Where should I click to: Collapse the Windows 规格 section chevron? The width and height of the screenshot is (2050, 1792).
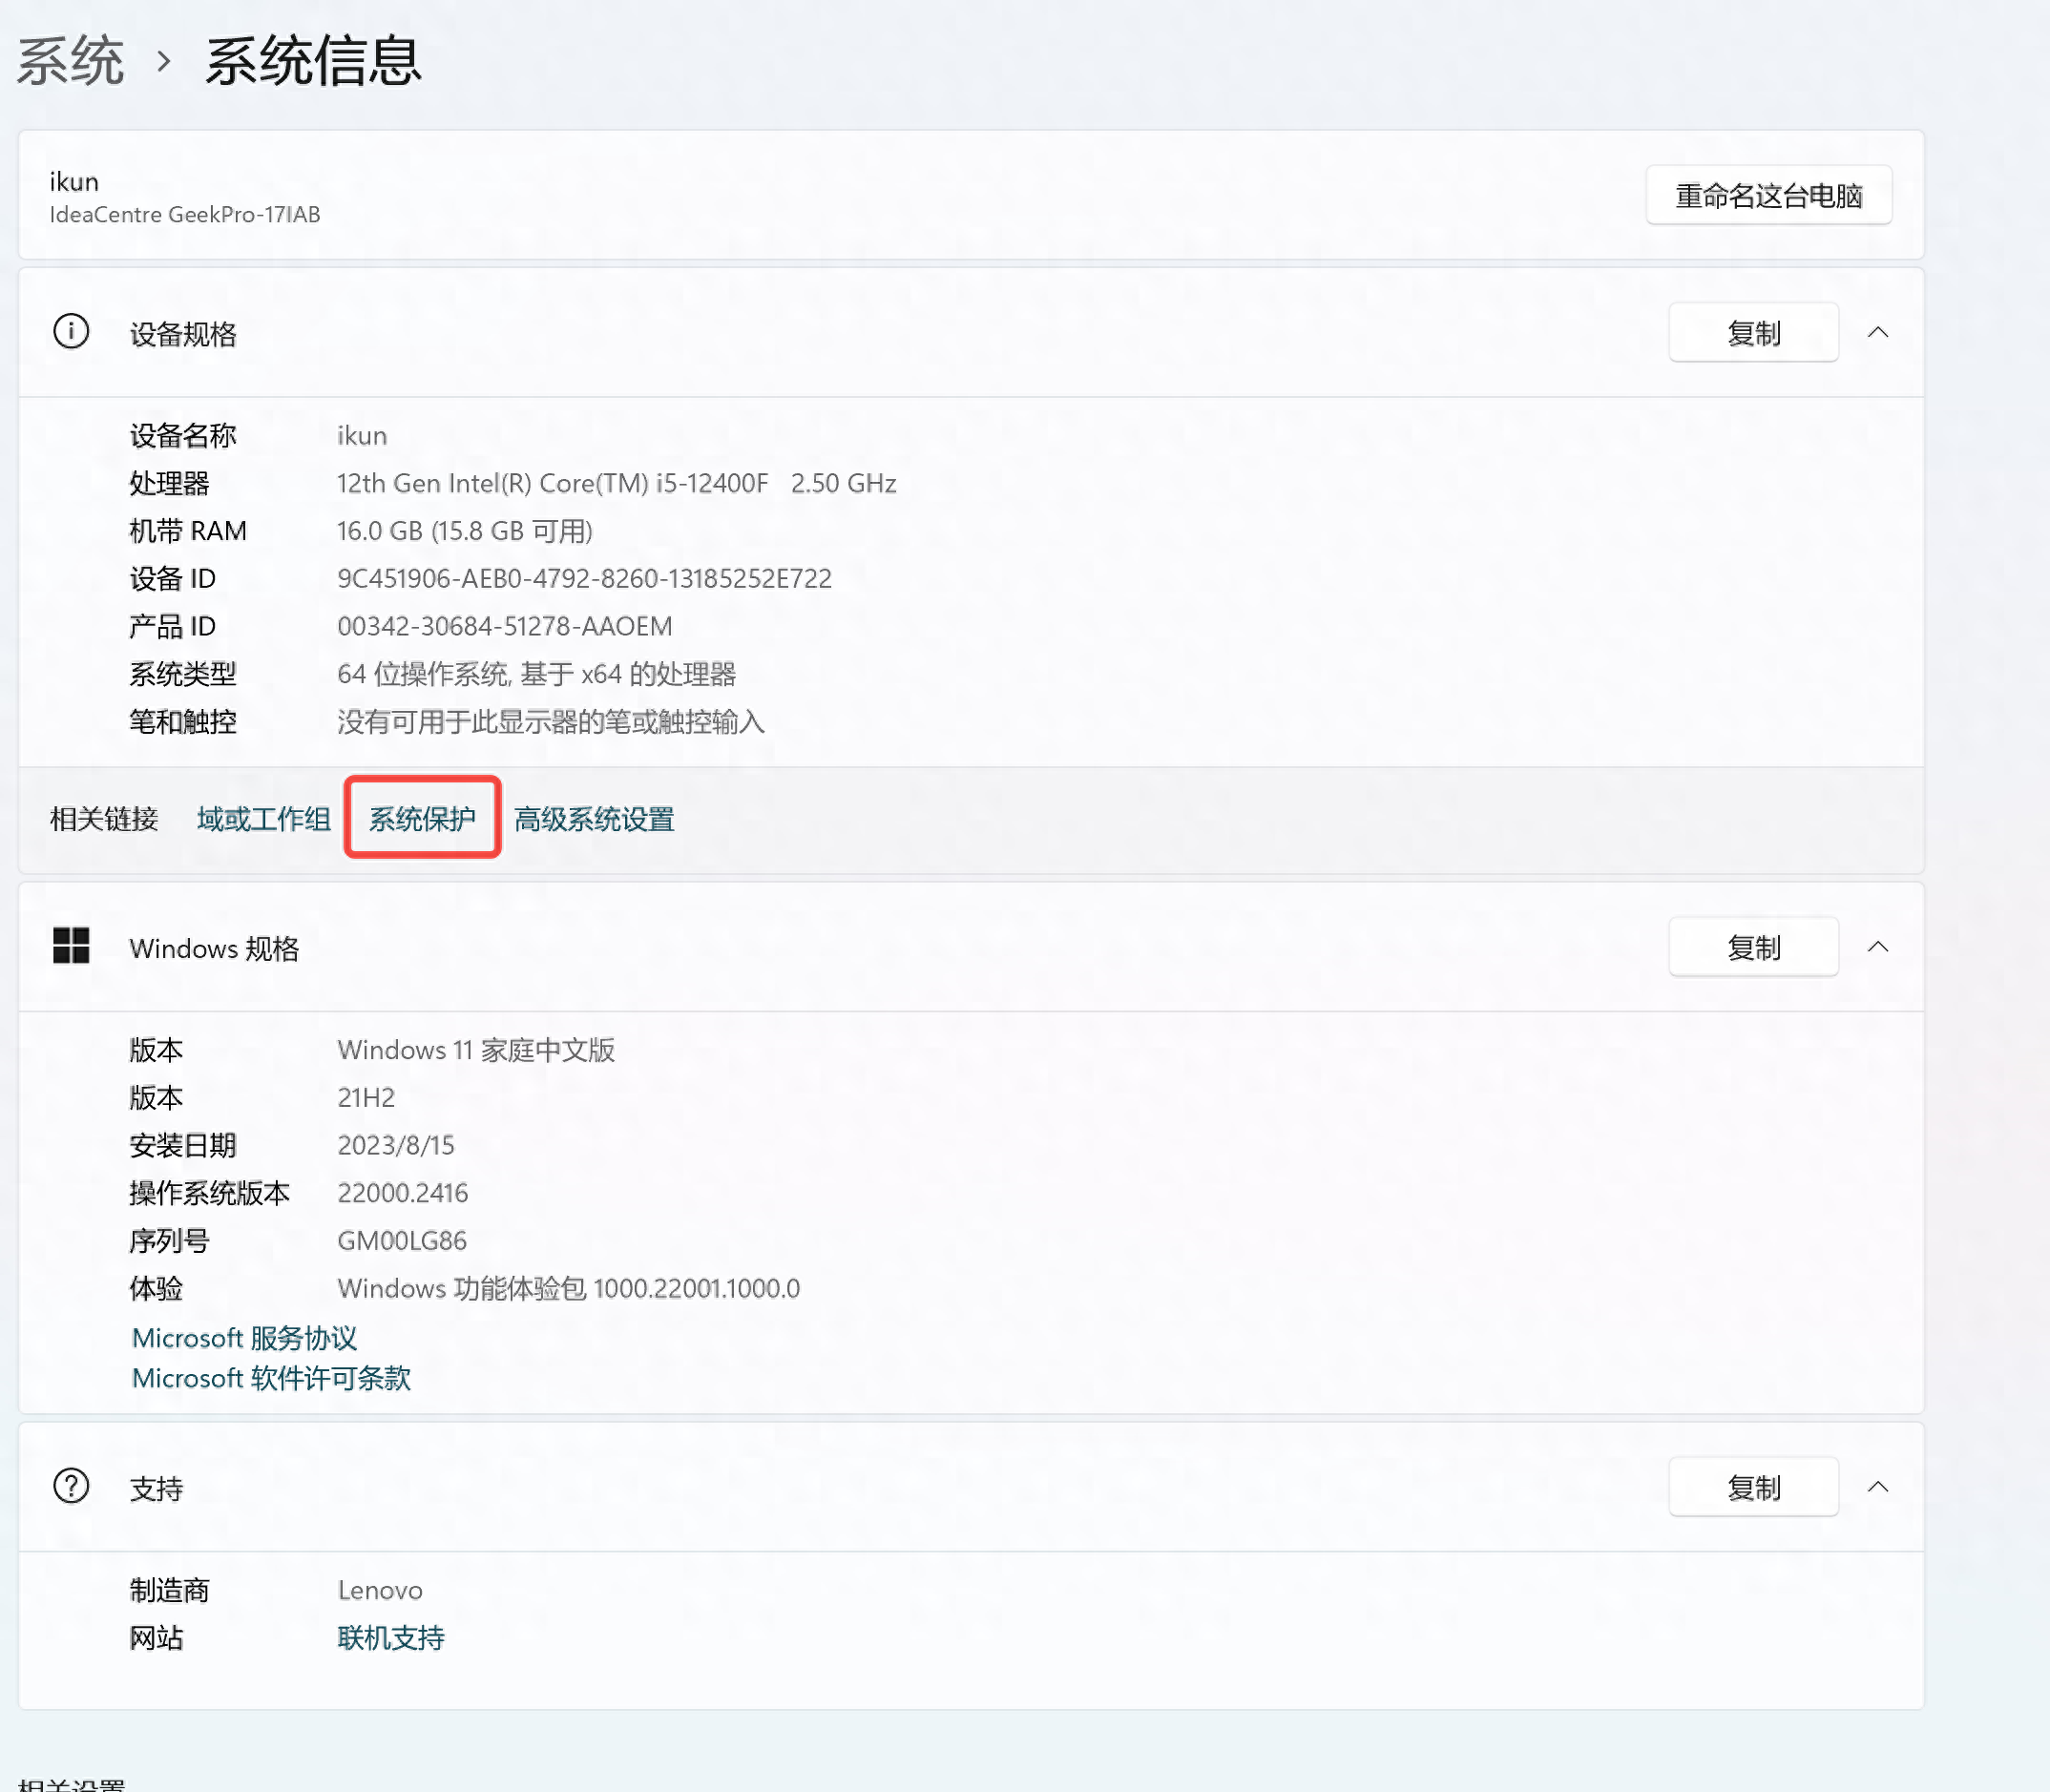pos(1878,946)
